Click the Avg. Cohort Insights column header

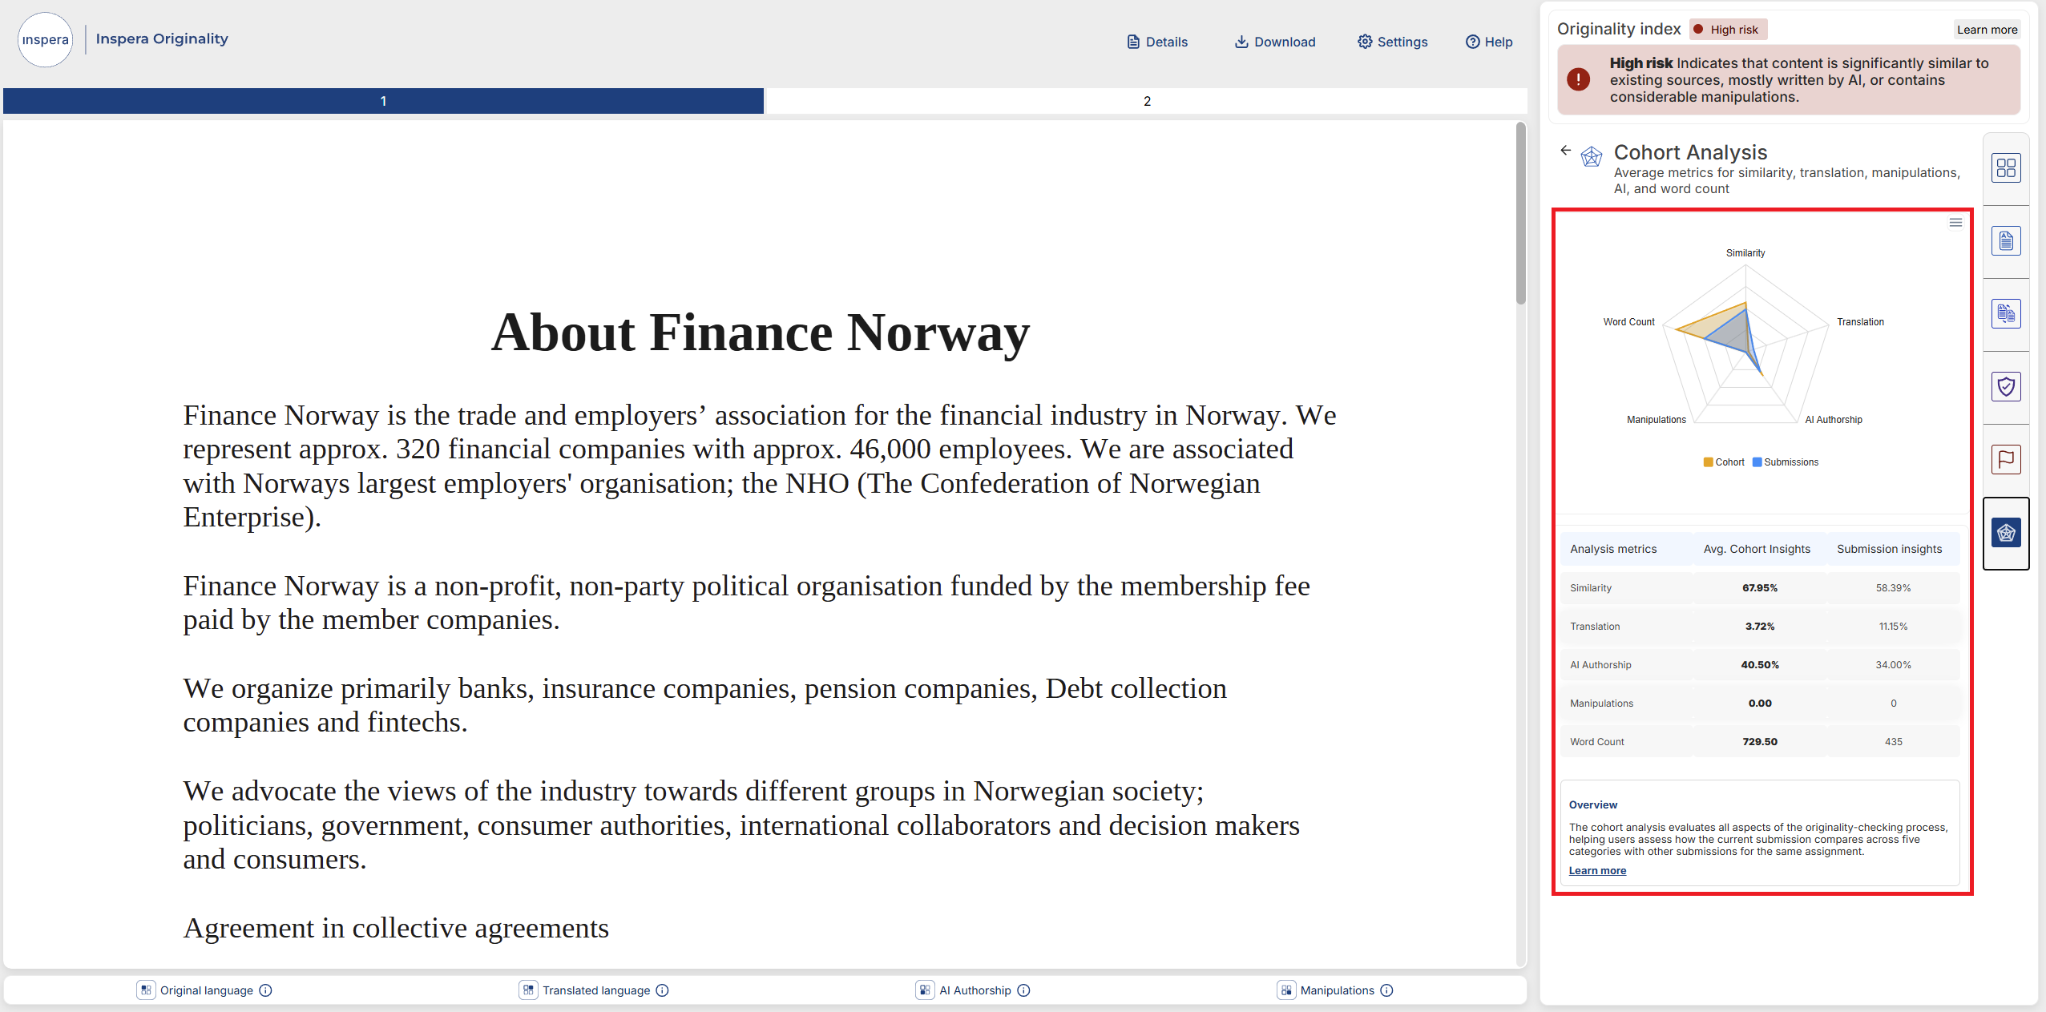tap(1757, 549)
